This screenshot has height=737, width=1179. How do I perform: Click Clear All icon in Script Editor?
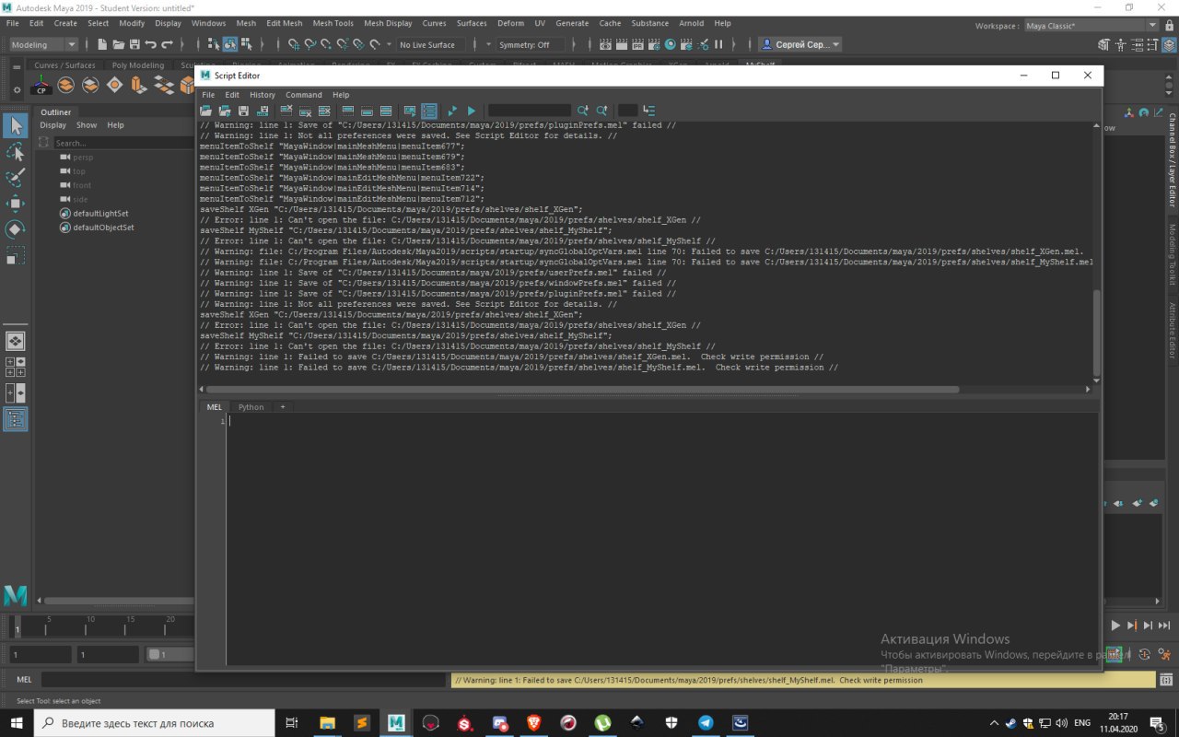[x=324, y=111]
